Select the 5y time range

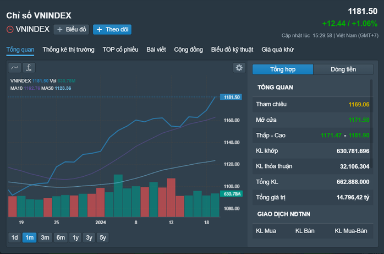pos(103,237)
